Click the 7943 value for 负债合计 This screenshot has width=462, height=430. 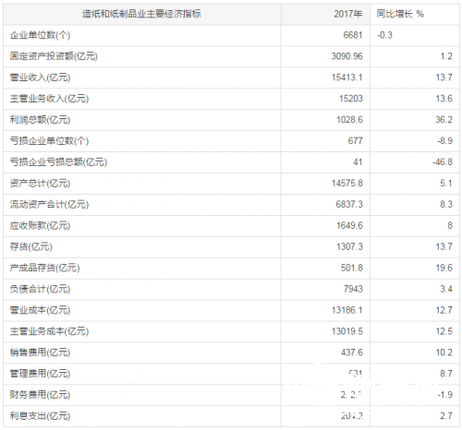pyautogui.click(x=353, y=289)
